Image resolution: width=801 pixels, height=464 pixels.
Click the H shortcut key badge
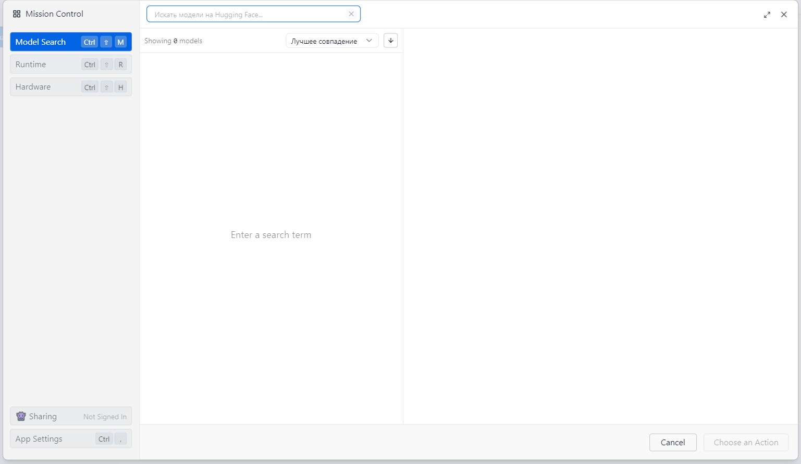[x=120, y=87]
